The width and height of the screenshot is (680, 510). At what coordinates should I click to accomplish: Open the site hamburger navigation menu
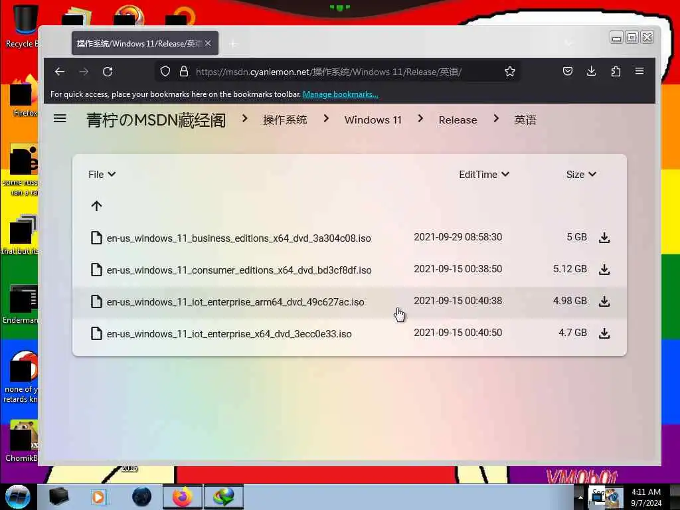tap(60, 118)
